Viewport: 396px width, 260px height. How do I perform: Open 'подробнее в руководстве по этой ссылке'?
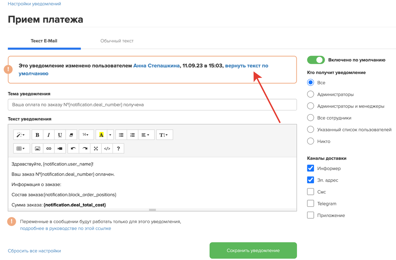click(x=66, y=228)
